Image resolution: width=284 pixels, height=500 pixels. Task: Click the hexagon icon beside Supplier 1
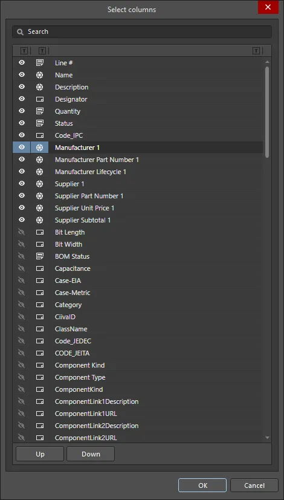click(39, 184)
